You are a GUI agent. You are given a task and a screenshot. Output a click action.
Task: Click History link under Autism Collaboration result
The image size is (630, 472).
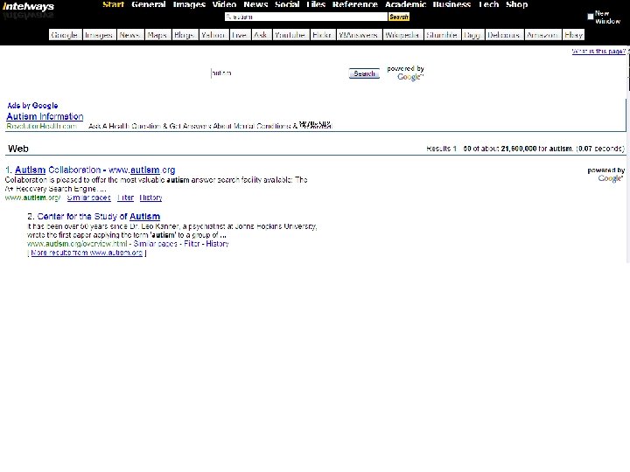pyautogui.click(x=150, y=198)
